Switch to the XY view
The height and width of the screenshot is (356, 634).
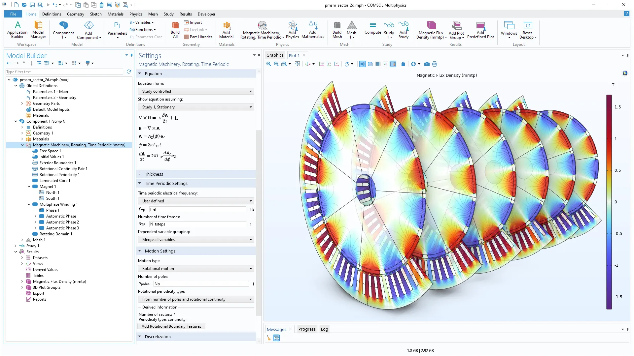coord(321,64)
